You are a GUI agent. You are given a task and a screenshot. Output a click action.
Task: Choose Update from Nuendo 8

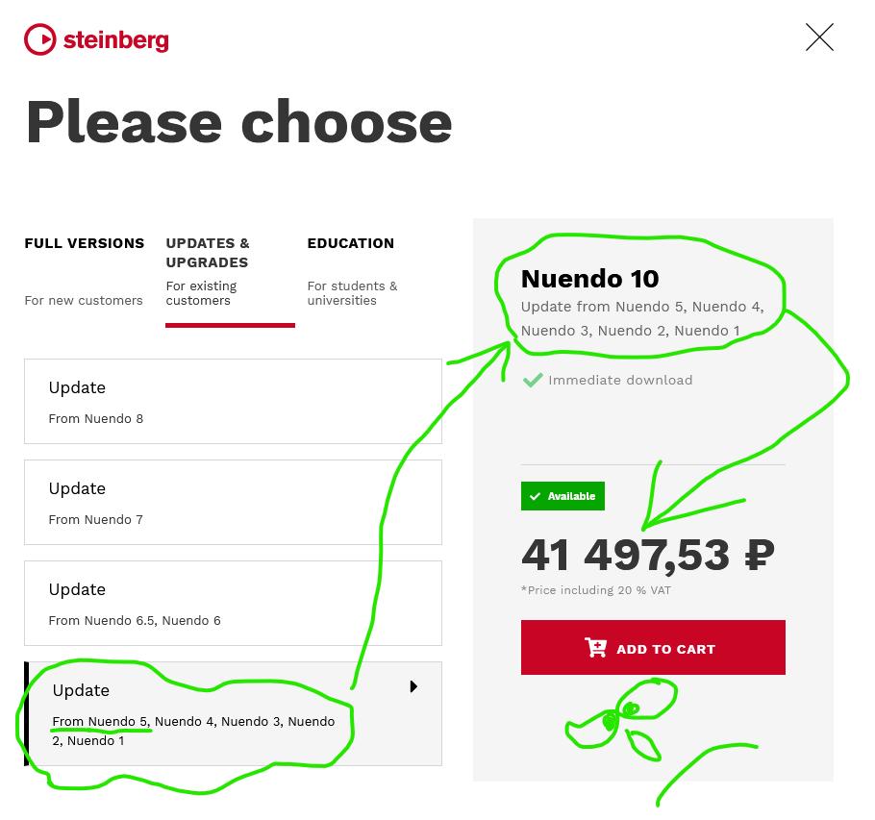click(x=233, y=401)
